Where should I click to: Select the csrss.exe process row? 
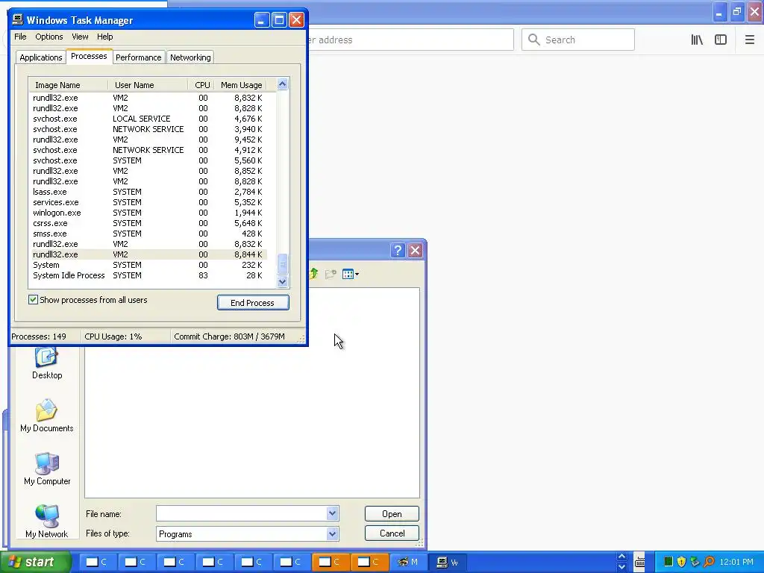point(148,223)
